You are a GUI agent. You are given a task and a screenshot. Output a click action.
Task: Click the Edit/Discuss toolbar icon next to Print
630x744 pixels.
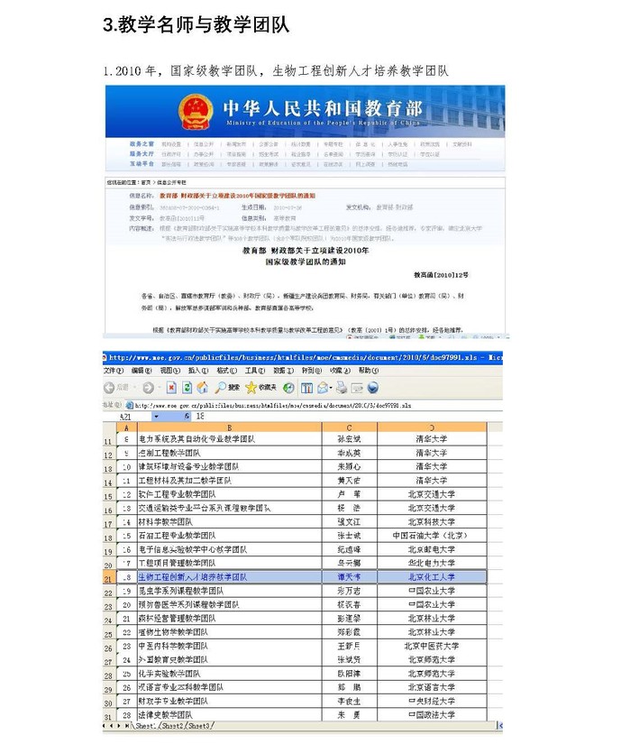coord(357,388)
